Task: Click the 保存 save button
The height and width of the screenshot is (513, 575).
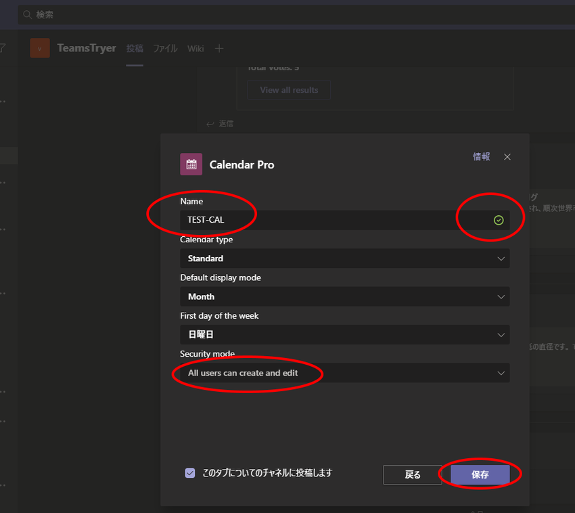Action: (x=480, y=475)
